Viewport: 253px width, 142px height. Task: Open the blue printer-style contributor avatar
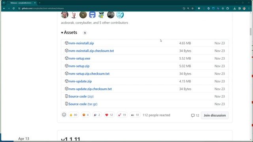92,15
